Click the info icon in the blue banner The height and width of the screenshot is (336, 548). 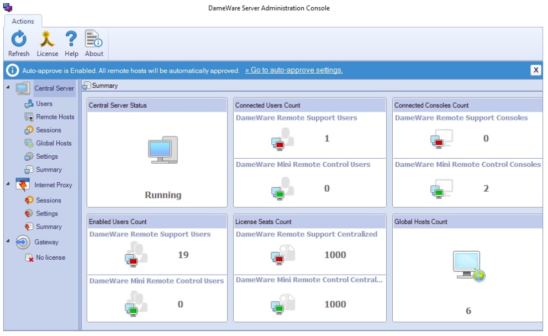pyautogui.click(x=12, y=70)
